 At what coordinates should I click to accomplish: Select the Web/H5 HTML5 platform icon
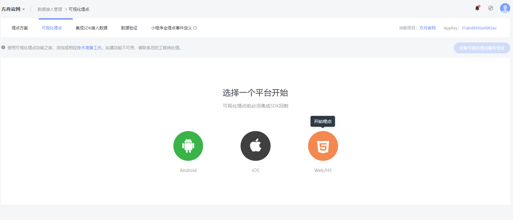tap(323, 146)
